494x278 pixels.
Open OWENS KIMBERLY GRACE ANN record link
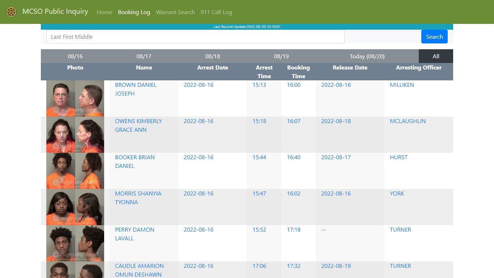click(139, 125)
